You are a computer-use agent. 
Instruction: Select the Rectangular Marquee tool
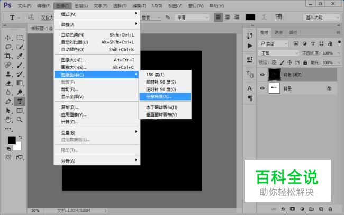20,38
